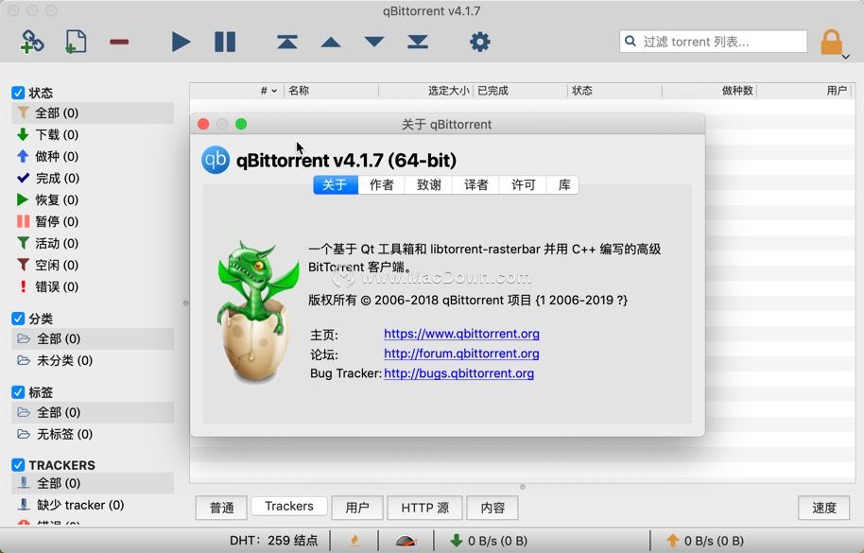Toggle the 分类 filter checkbox
Image resolution: width=864 pixels, height=553 pixels.
[x=18, y=319]
